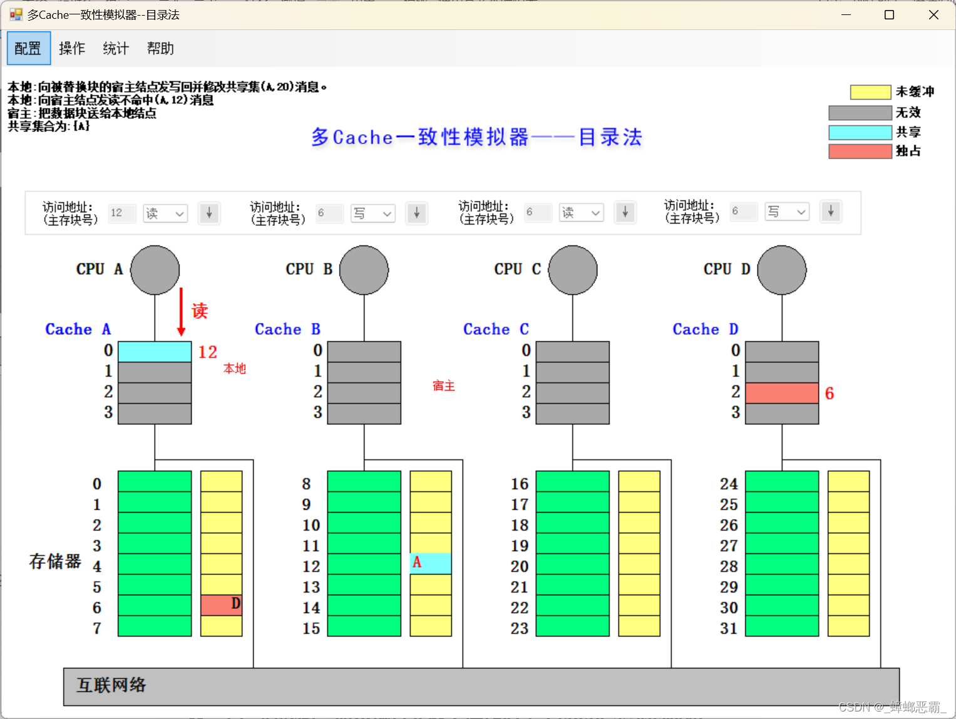Click the Cache C label

[496, 329]
